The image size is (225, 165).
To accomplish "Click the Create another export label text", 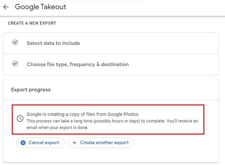I will (104, 143).
